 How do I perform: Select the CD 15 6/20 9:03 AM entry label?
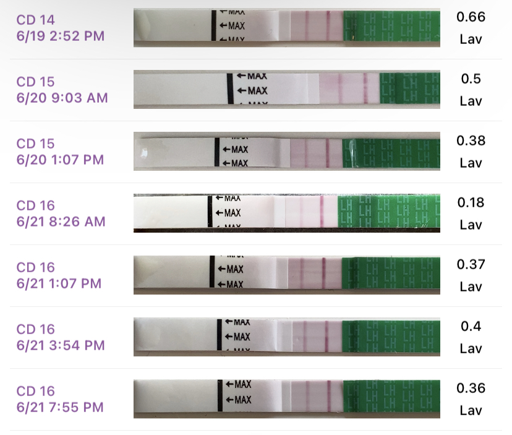coord(62,90)
